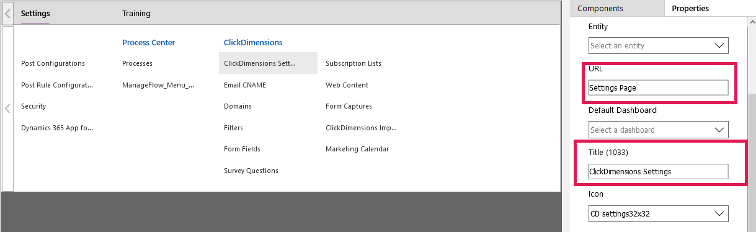Open the Entity dropdown
The height and width of the screenshot is (232, 756).
658,45
